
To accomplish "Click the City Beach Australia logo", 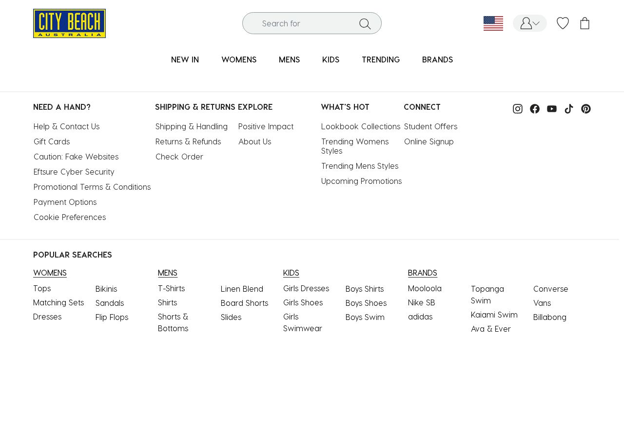I will tap(69, 23).
